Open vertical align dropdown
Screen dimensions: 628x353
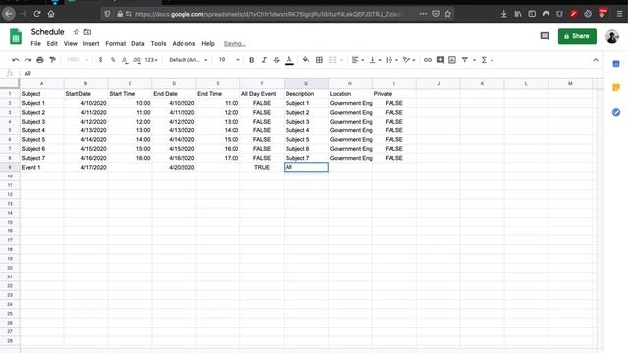click(375, 60)
